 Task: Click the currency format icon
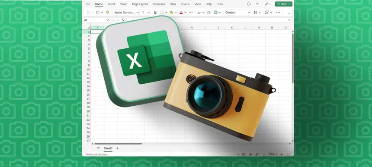click(x=256, y=13)
